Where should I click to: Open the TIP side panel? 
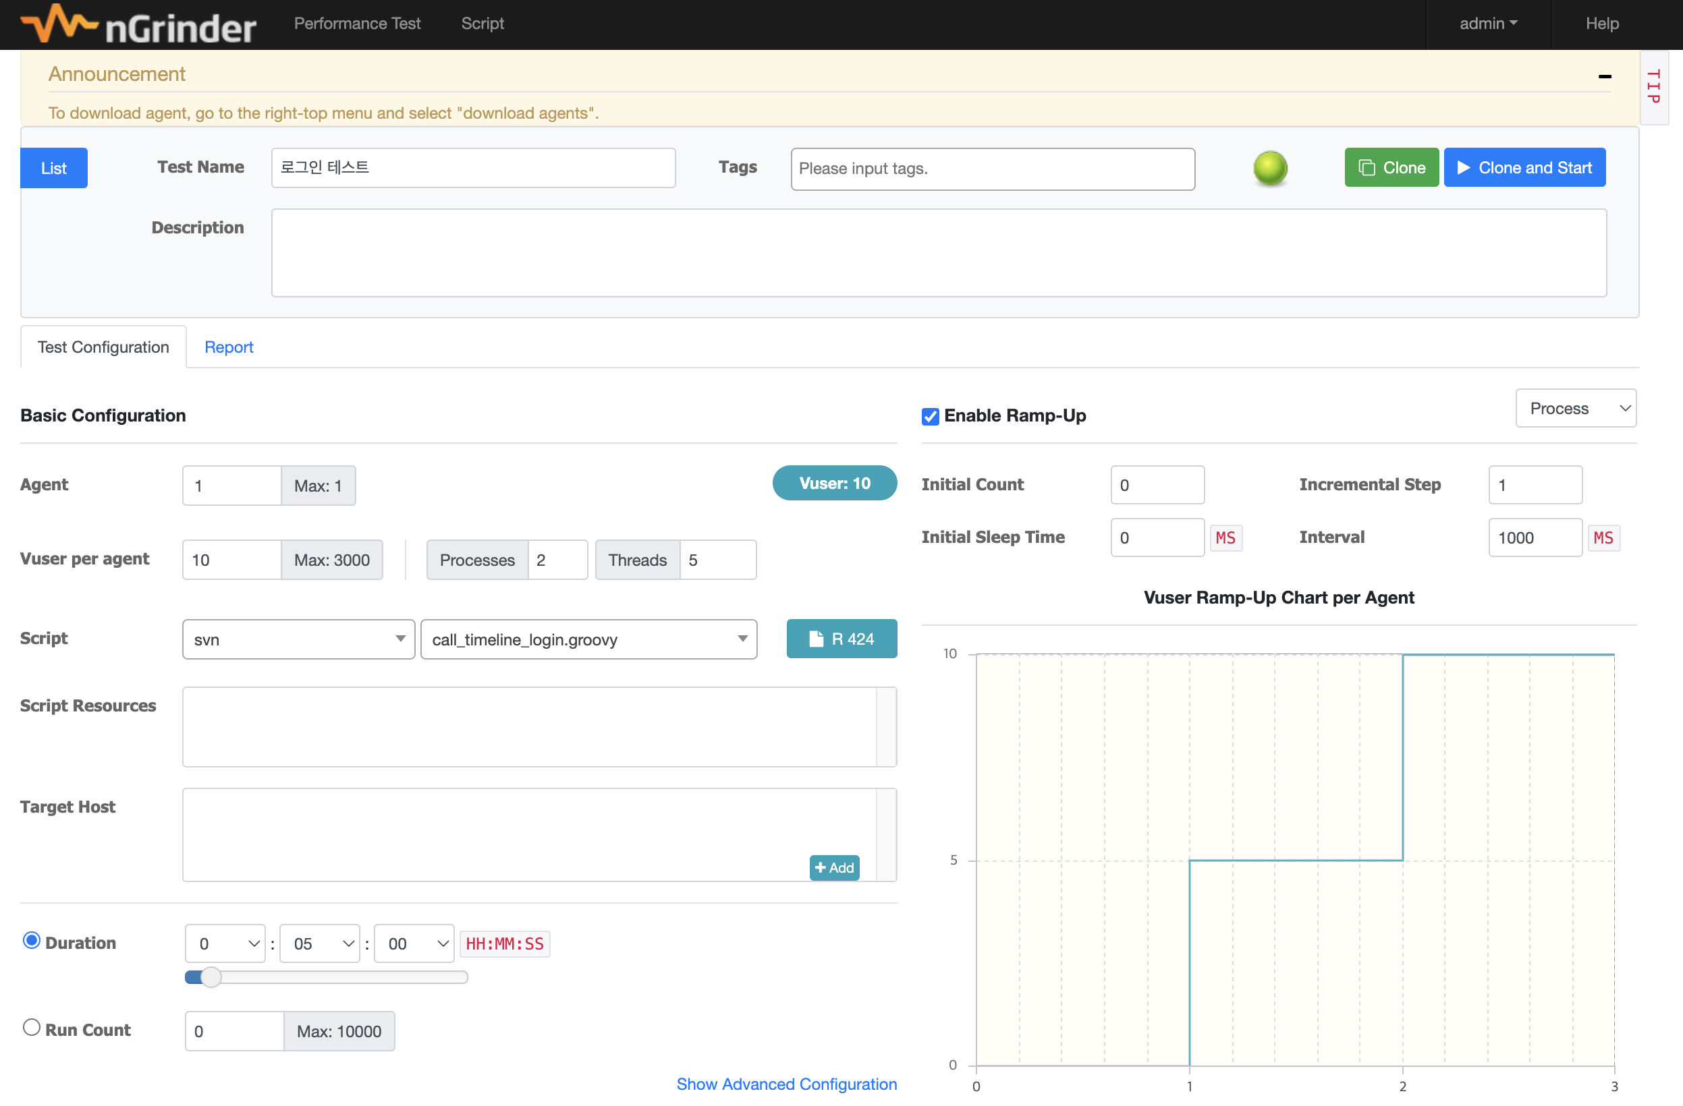1653,87
